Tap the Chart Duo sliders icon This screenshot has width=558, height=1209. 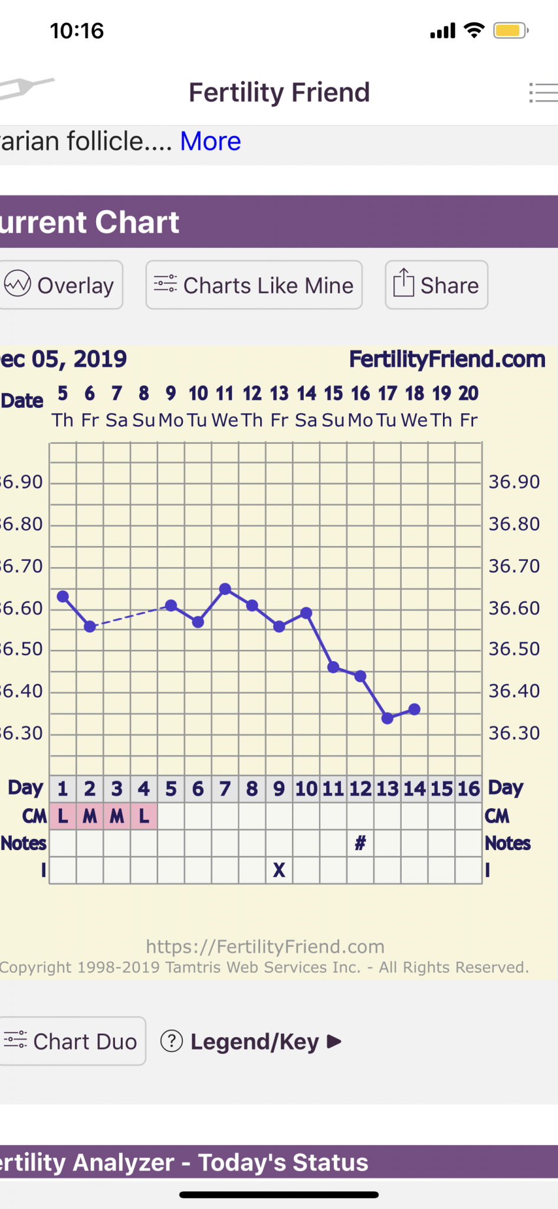tap(15, 1040)
